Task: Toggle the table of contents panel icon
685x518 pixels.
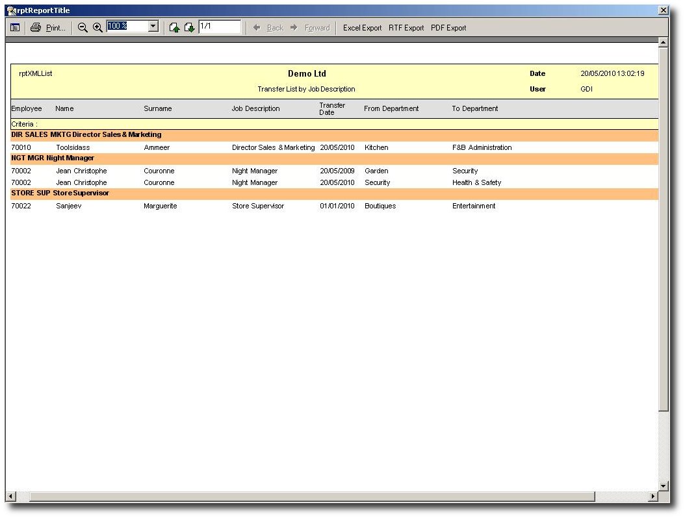Action: point(15,28)
